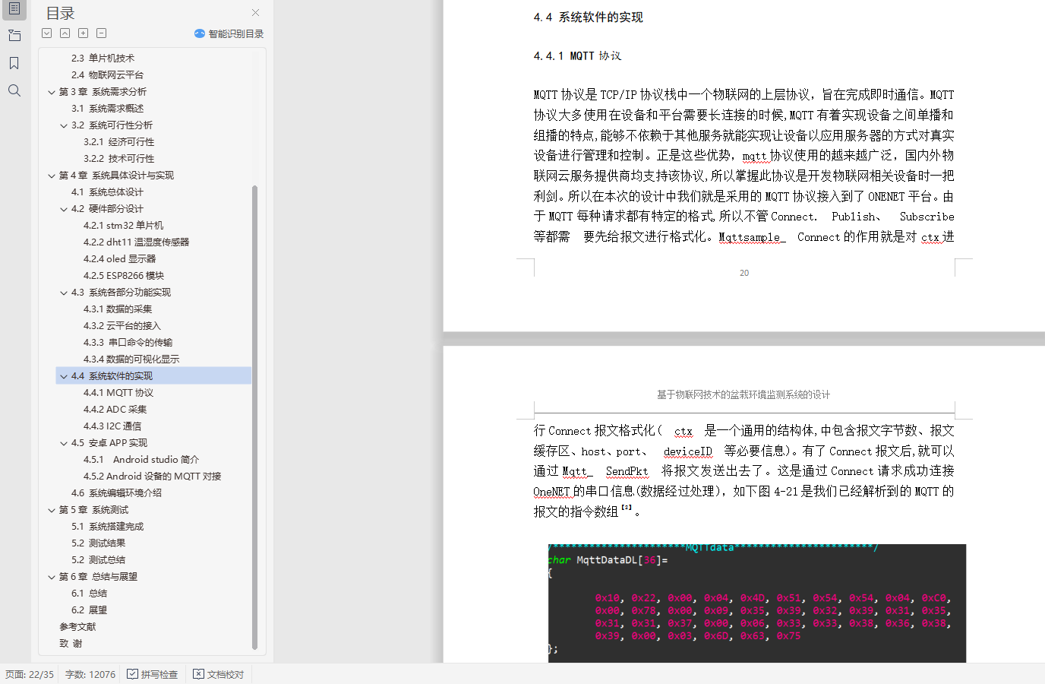Image resolution: width=1045 pixels, height=684 pixels.
Task: Open the chapter navigation sidebar icon
Action: (14, 36)
